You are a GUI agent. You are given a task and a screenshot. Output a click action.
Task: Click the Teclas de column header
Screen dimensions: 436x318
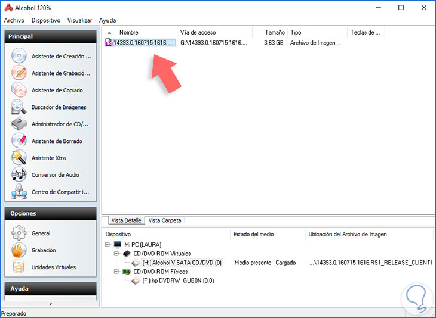(x=366, y=32)
